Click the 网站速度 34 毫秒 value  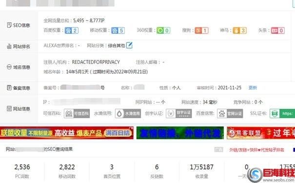click(210, 102)
